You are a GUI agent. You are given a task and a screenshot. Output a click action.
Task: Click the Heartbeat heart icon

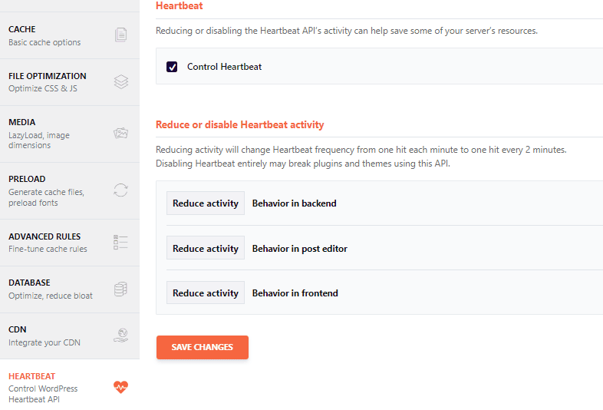[120, 387]
